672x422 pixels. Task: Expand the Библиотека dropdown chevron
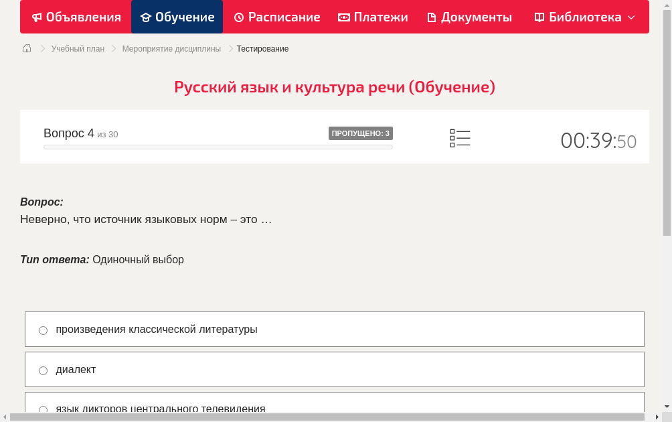tap(629, 17)
